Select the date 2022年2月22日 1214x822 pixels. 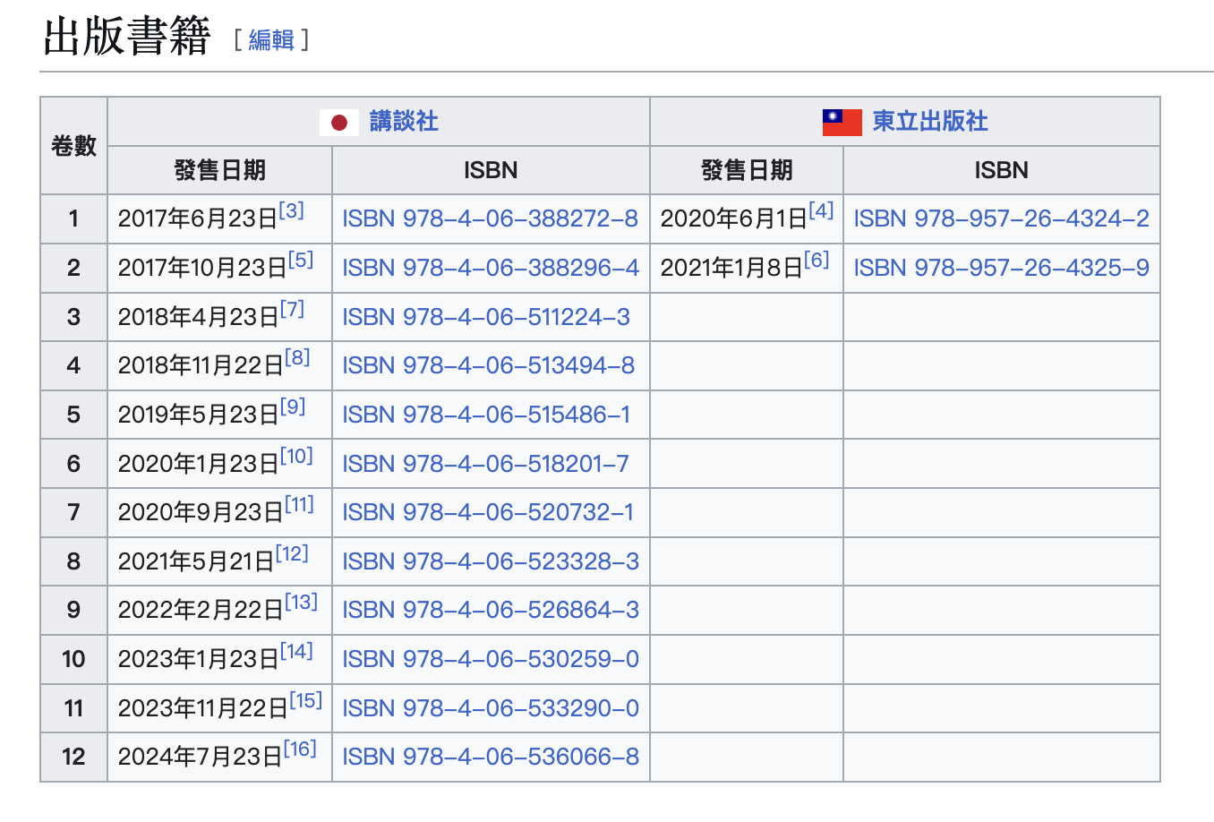[201, 611]
